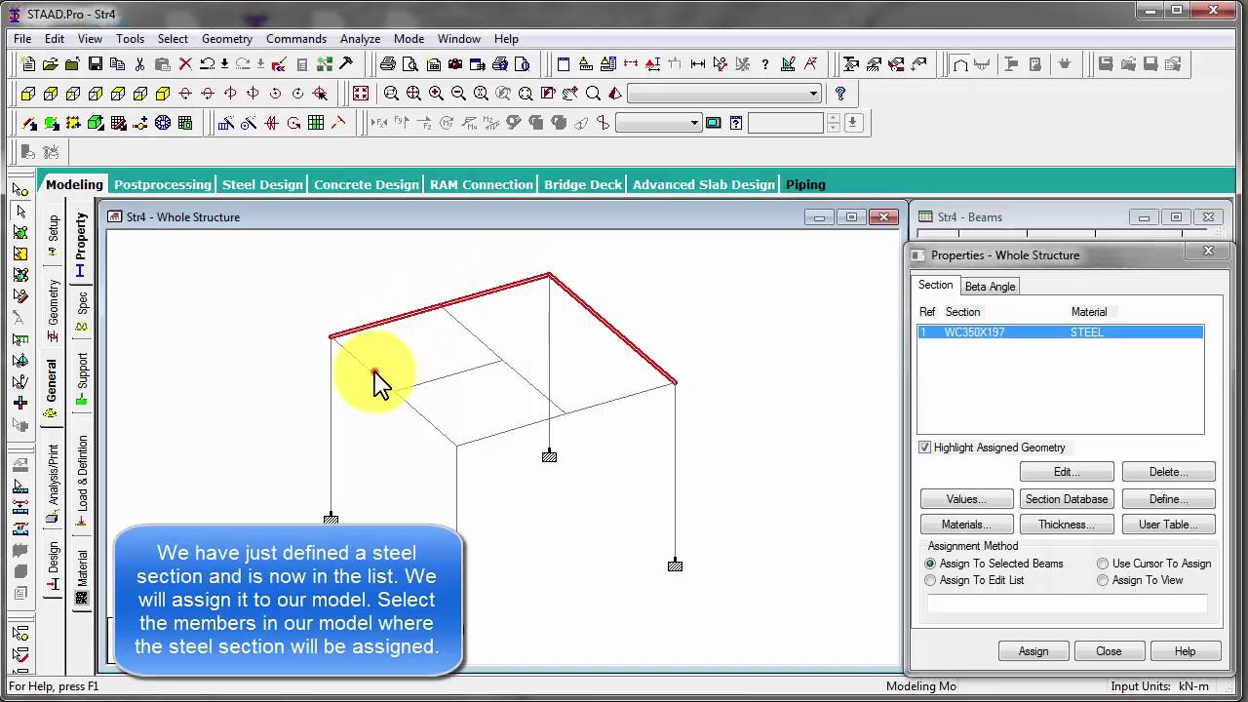This screenshot has height=702, width=1248.
Task: Click the circular wheel icon in third toolbar
Action: point(163,123)
